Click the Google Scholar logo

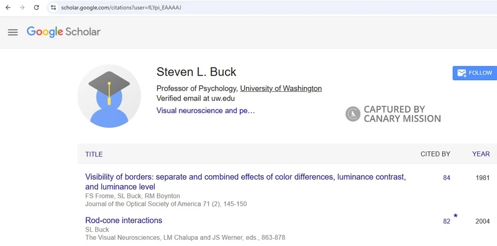tap(63, 32)
